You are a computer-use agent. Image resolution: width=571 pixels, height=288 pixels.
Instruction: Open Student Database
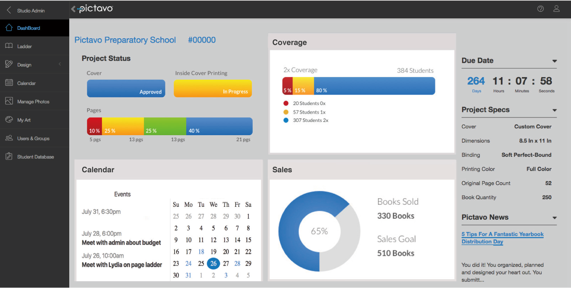[35, 157]
